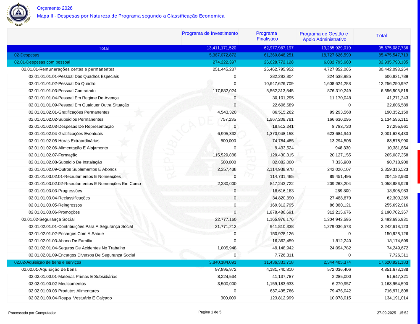Viewport: 420px width, 324px height.
Task: Collapse '02.01.01-Remunerações certas e permanentes' group
Action: pyautogui.click(x=68, y=69)
